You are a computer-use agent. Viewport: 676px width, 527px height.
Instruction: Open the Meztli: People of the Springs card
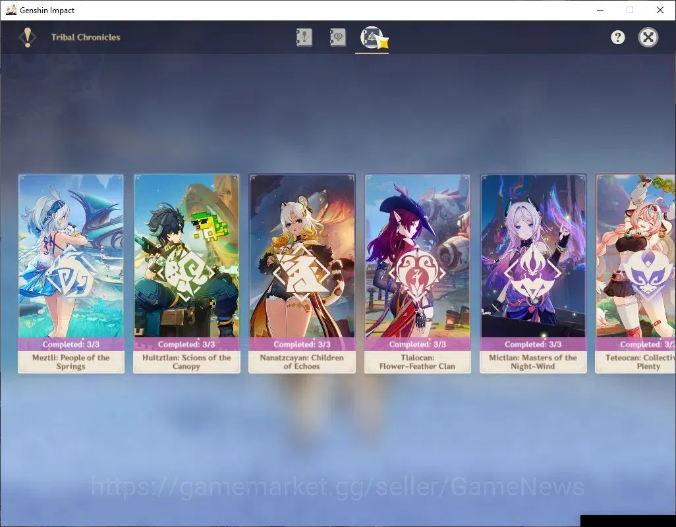click(71, 273)
